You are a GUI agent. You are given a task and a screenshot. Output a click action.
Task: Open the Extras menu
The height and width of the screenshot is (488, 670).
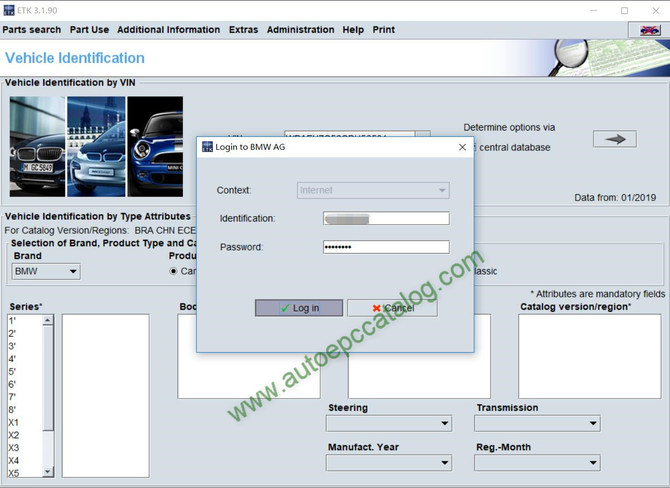coord(243,30)
